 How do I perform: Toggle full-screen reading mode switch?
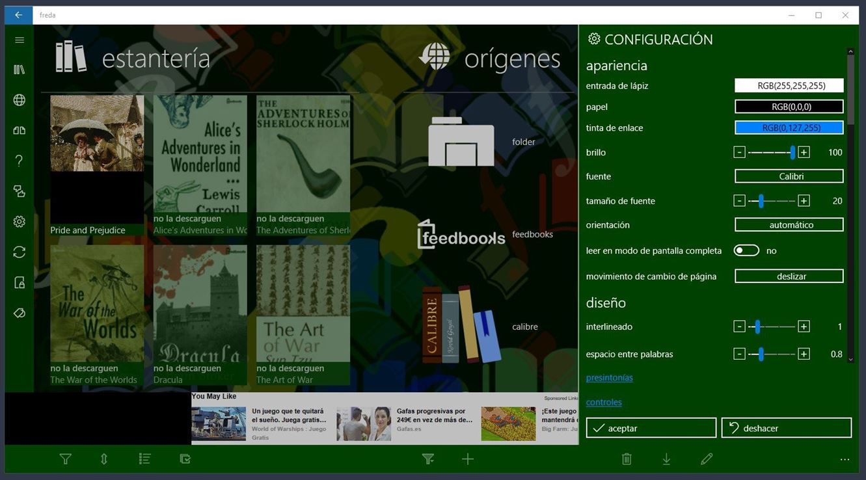click(x=746, y=250)
